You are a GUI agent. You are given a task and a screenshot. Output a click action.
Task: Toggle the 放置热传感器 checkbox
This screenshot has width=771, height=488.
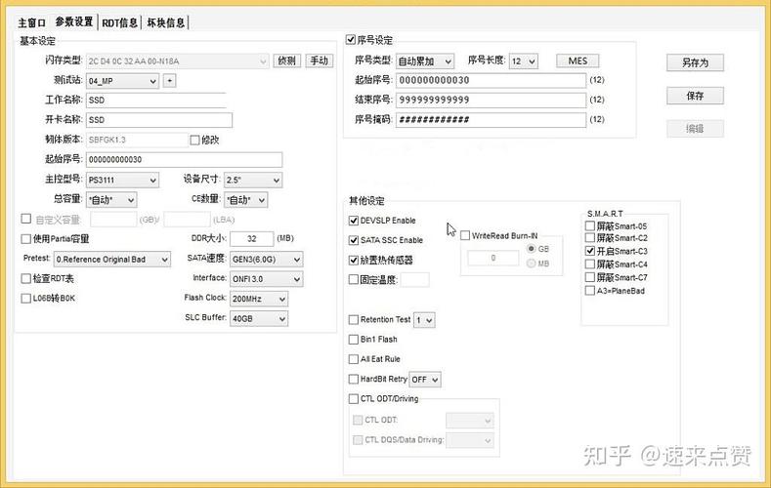(x=354, y=261)
